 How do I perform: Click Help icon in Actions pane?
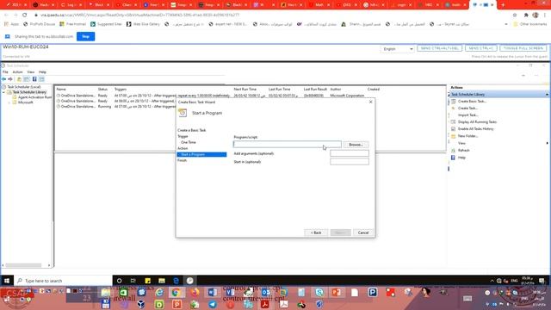point(454,158)
